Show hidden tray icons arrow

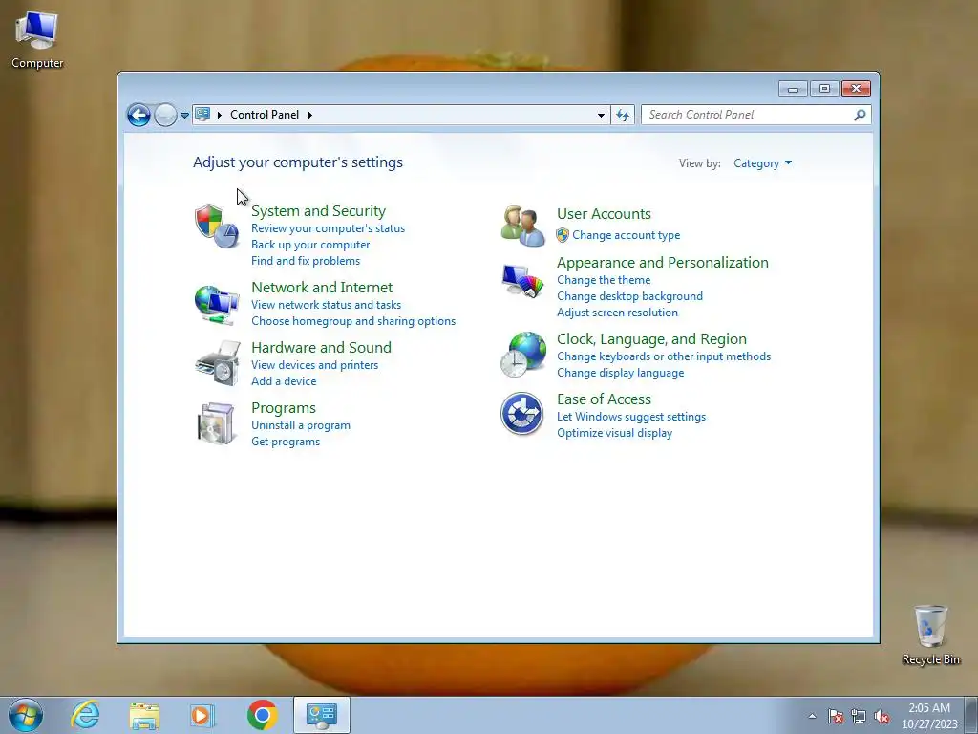pyautogui.click(x=812, y=717)
